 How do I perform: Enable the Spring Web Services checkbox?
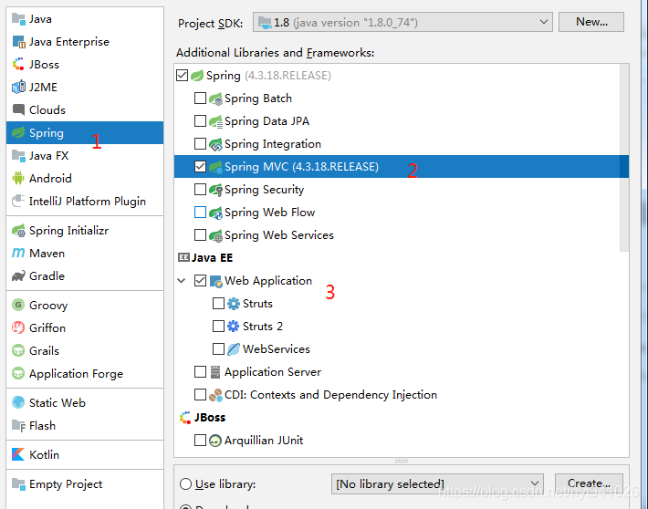tap(200, 234)
